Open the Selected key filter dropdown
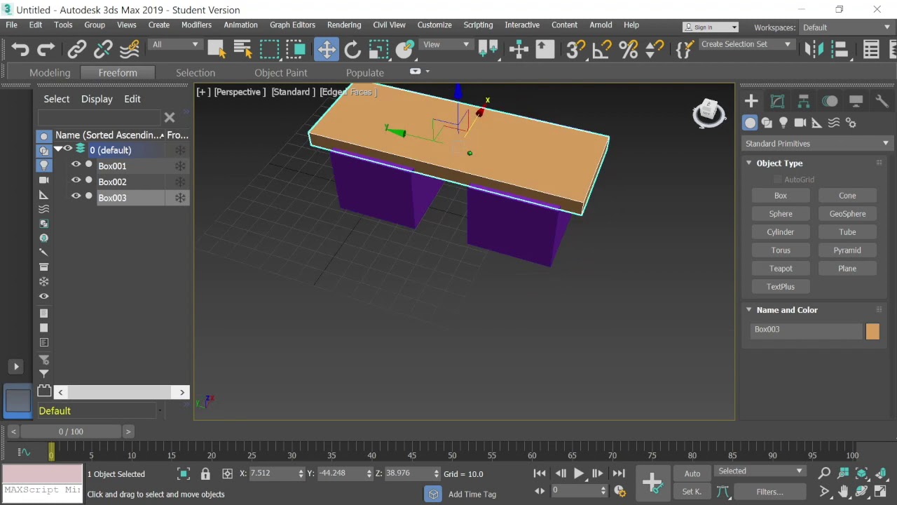This screenshot has height=505, width=897. (760, 471)
